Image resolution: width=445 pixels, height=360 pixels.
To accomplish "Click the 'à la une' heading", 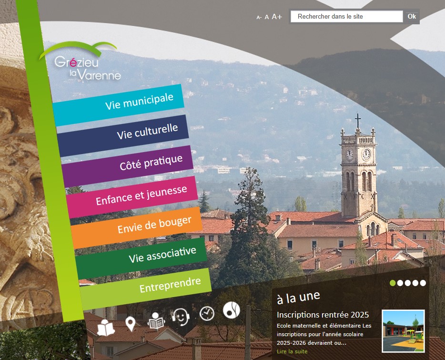I will pos(298,298).
